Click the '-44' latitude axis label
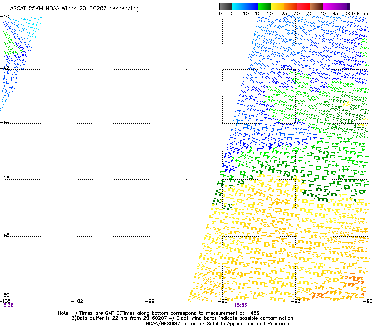 point(5,122)
